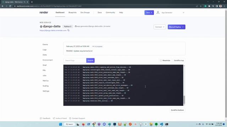Open Invite a Friend link
Viewport: 227px width, 127px height.
[60, 118]
